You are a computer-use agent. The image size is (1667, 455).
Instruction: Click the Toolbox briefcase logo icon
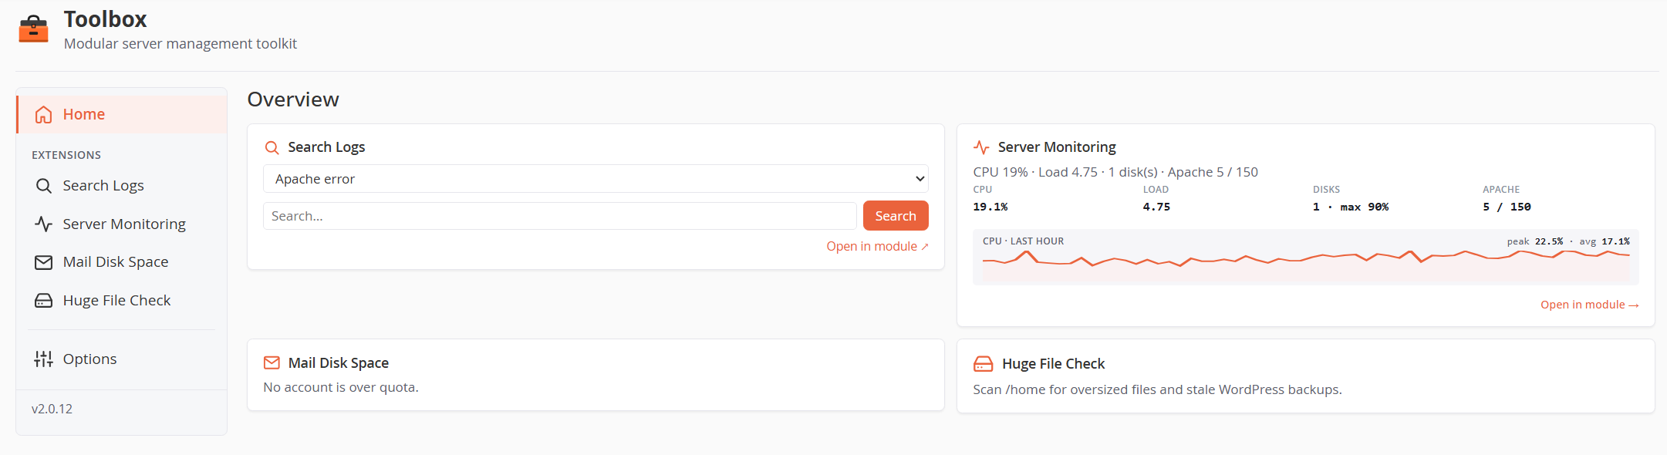point(33,29)
